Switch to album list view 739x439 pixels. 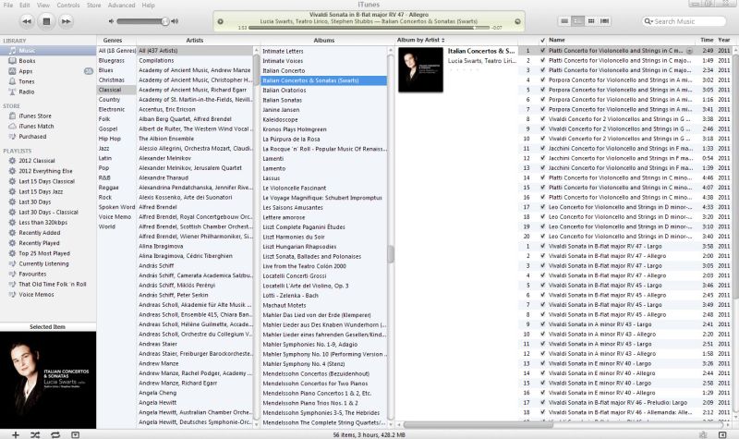click(577, 21)
